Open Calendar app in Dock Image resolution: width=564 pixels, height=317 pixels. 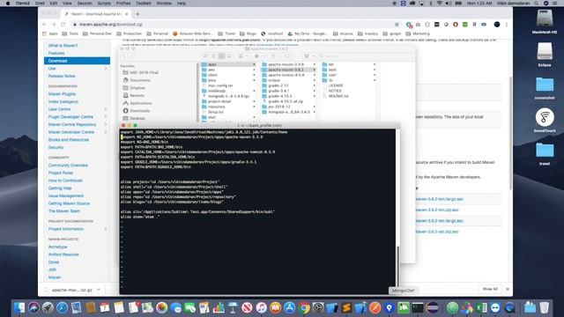(x=105, y=307)
